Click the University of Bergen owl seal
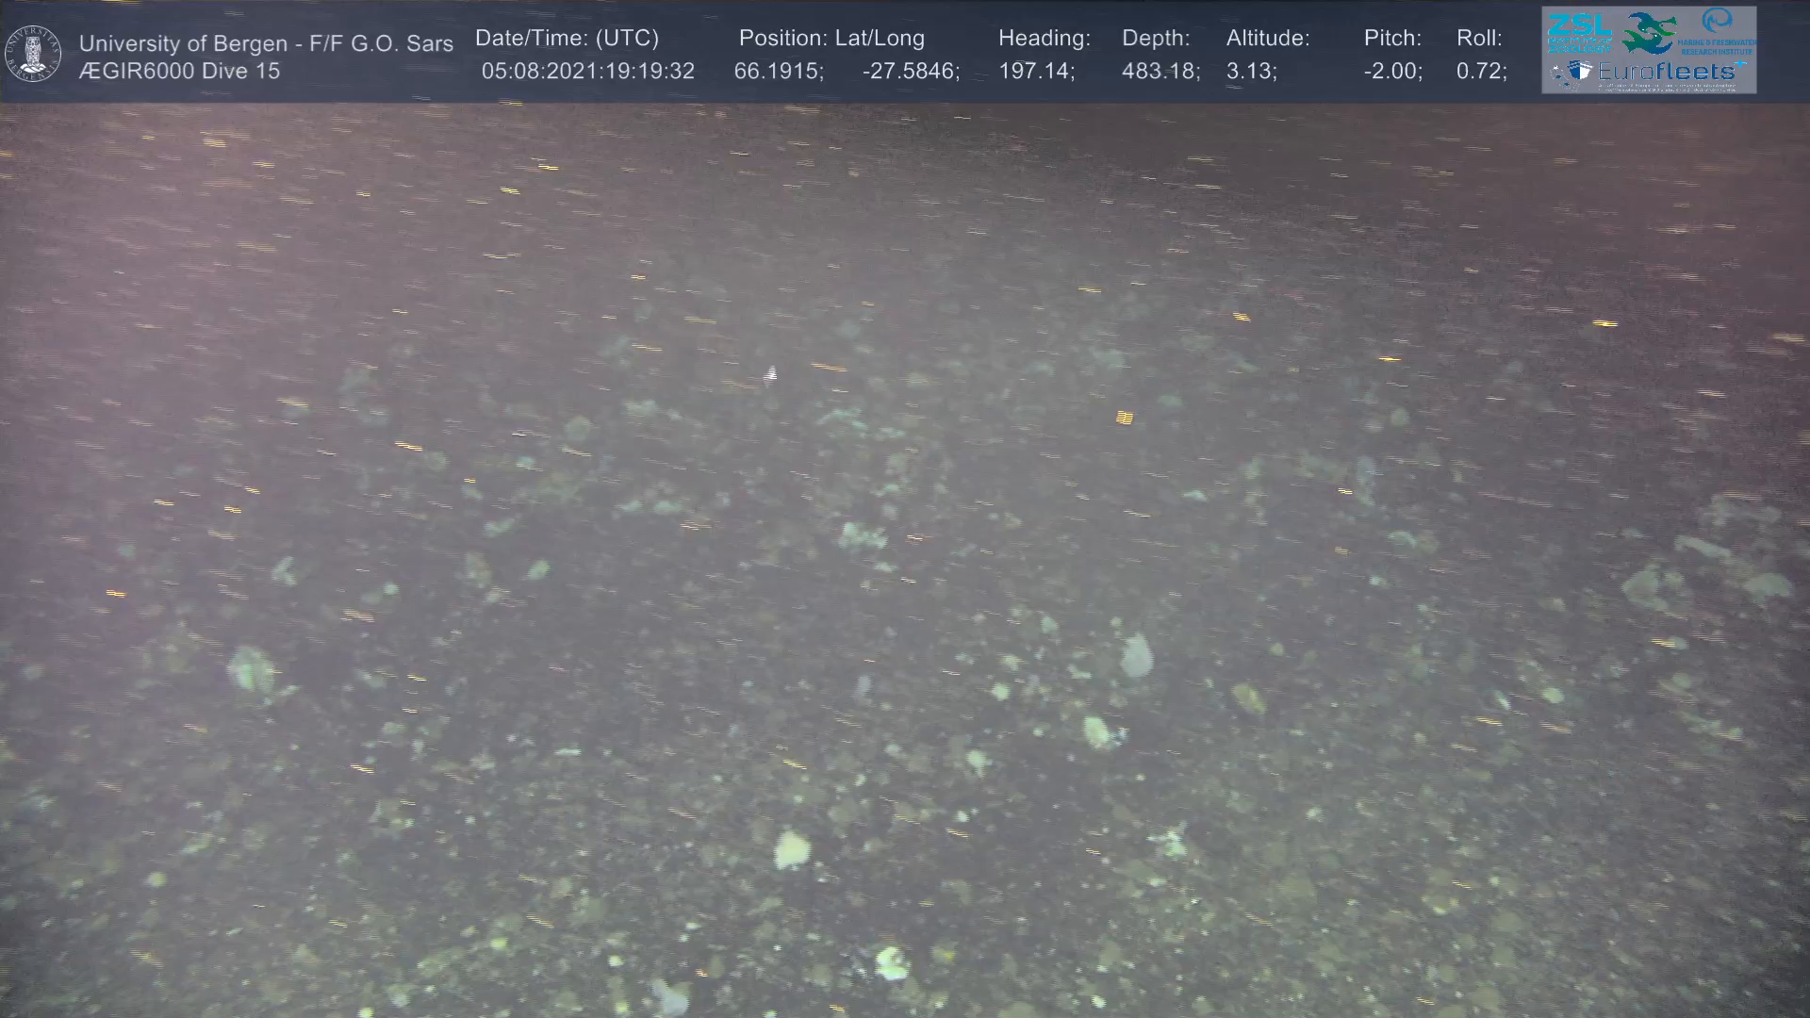Image resolution: width=1810 pixels, height=1018 pixels. pos(33,54)
